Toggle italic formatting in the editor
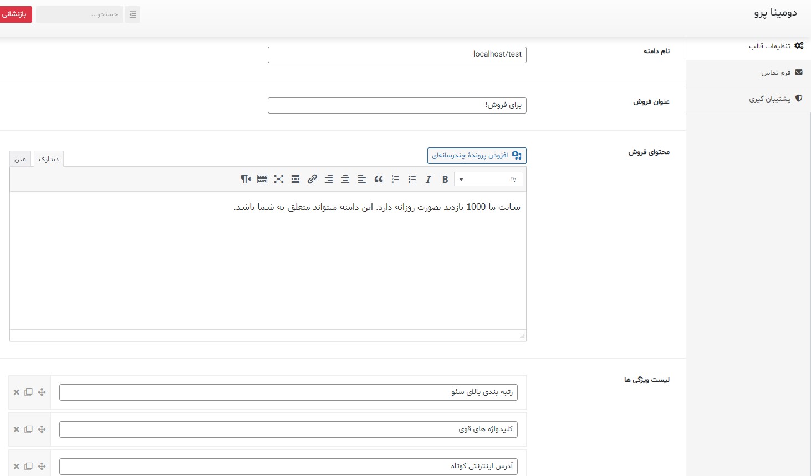This screenshot has height=476, width=811. (428, 179)
